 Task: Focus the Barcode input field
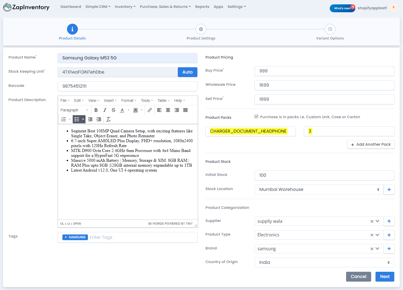127,86
